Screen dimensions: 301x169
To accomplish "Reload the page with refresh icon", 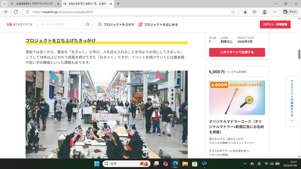I will [x=16, y=12].
